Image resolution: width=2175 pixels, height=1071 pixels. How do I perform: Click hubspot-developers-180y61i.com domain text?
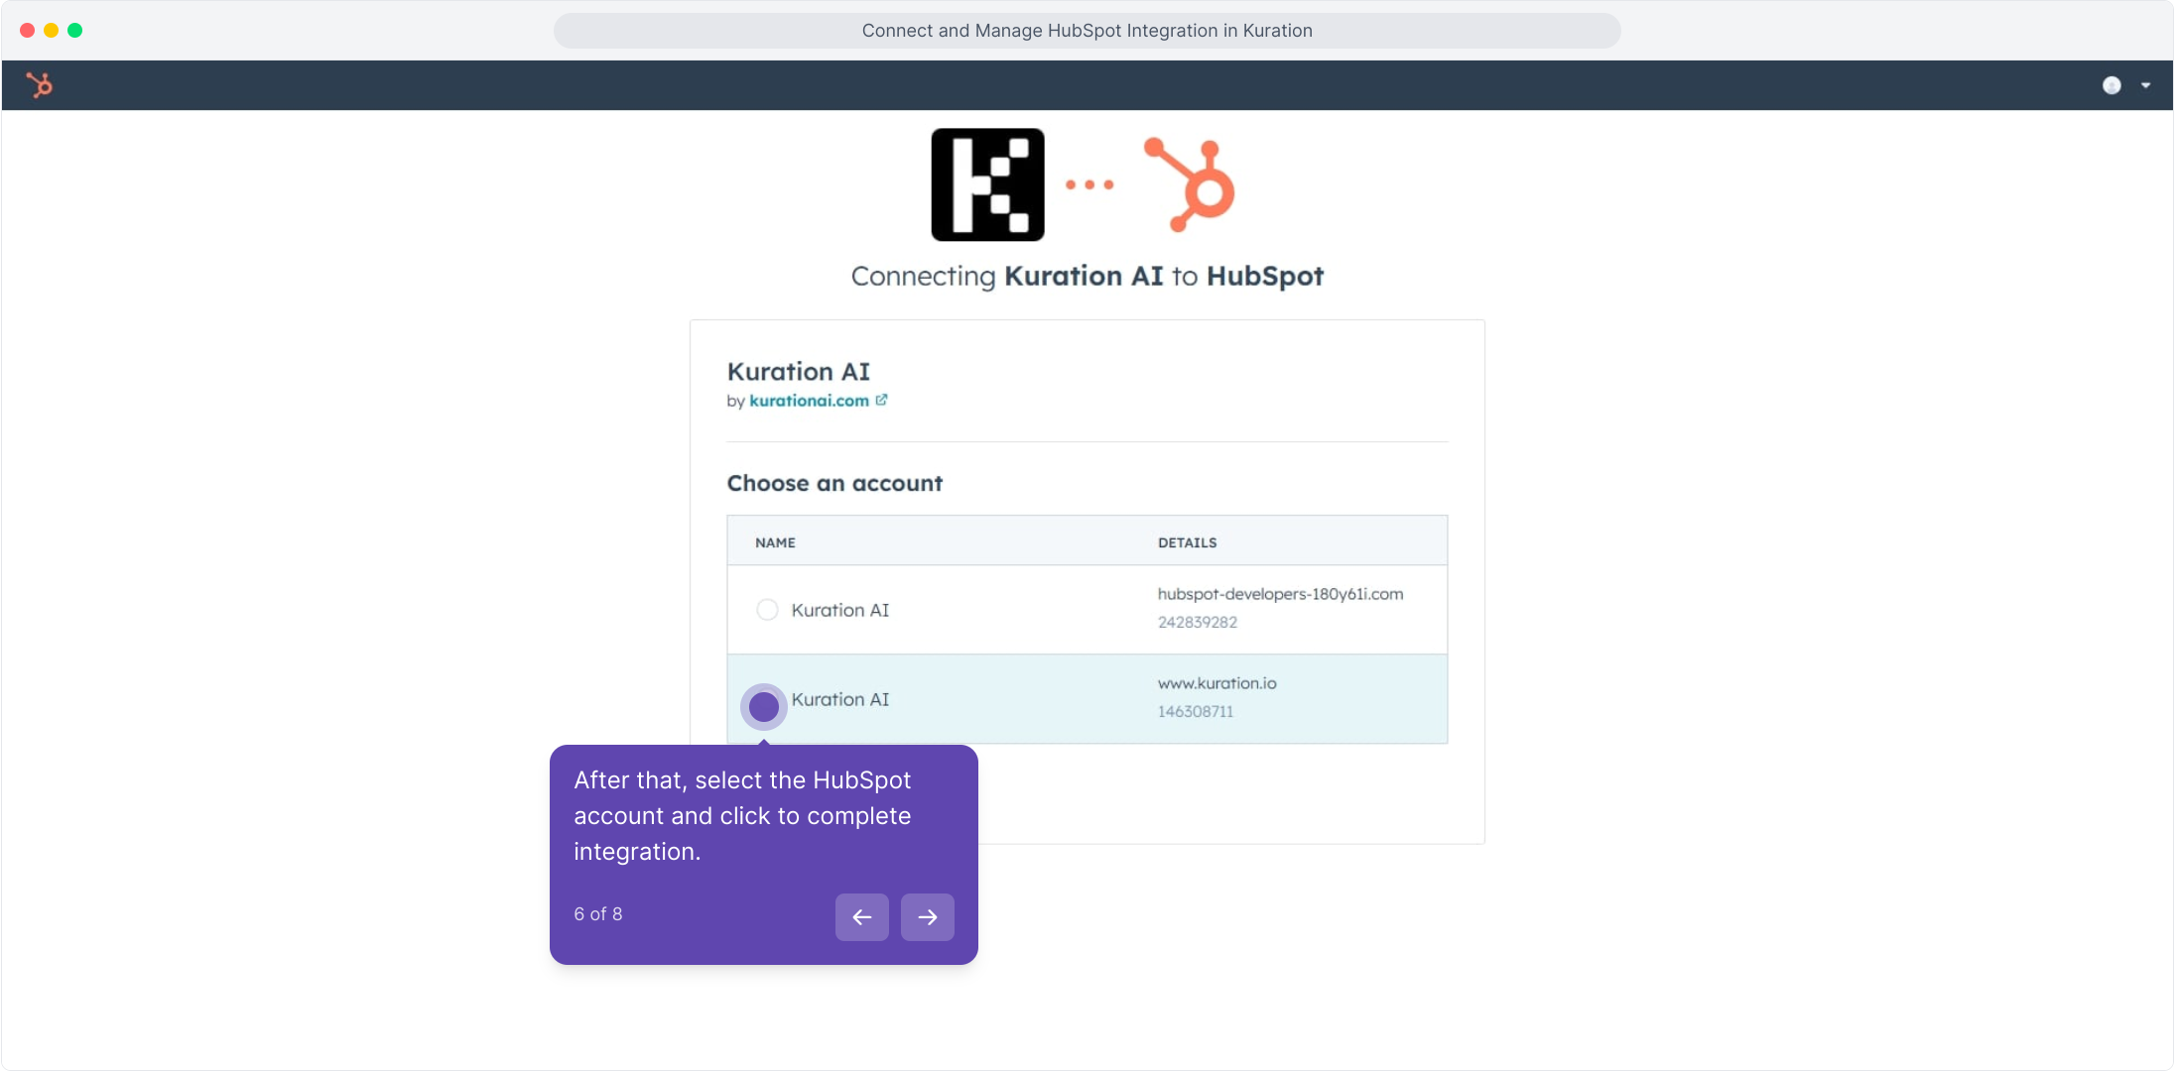(x=1280, y=594)
